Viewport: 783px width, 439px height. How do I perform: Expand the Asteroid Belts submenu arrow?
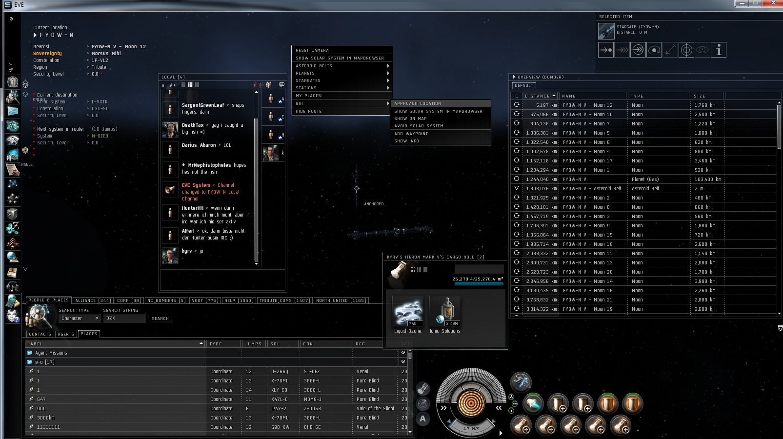(x=388, y=66)
